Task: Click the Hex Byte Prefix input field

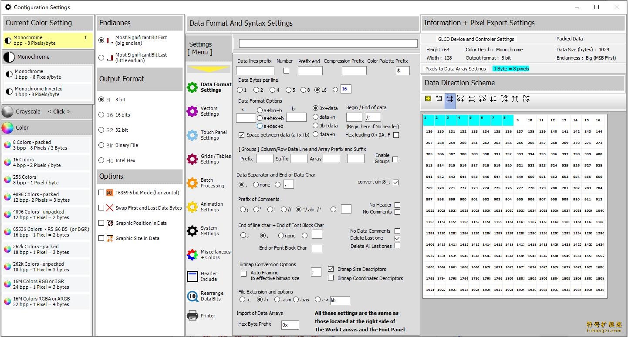Action: 290,325
